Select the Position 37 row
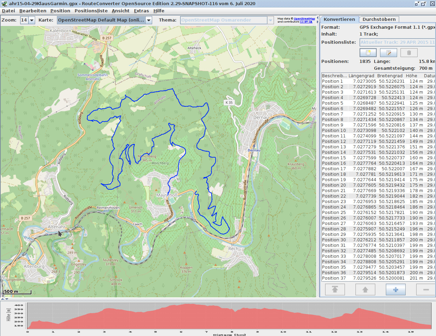Image resolution: width=436 pixels, height=336 pixels. (x=378, y=278)
